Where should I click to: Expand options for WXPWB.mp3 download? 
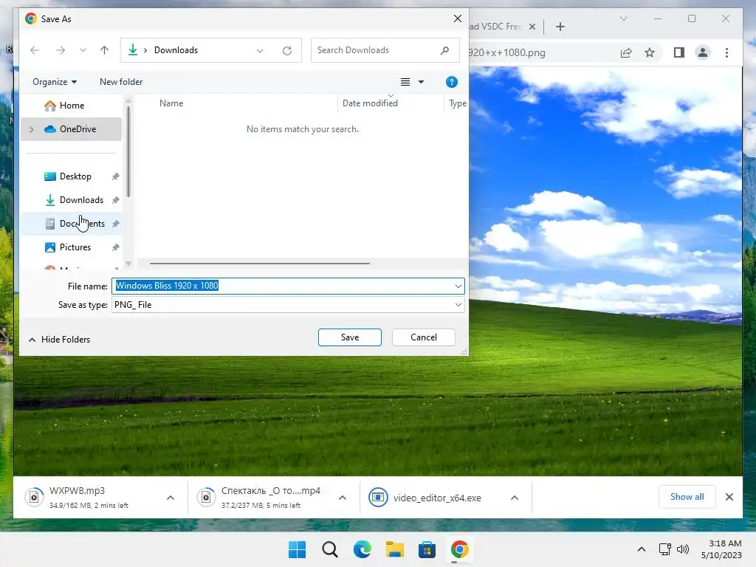(171, 498)
